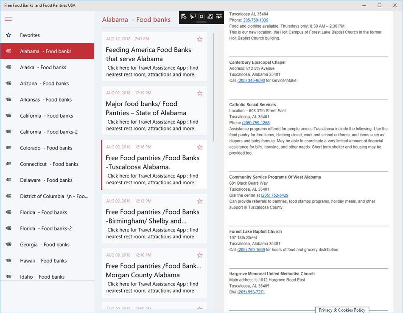
Task: Open Free Food pantries Tuscaloosa Alabama article
Action: pos(154,165)
